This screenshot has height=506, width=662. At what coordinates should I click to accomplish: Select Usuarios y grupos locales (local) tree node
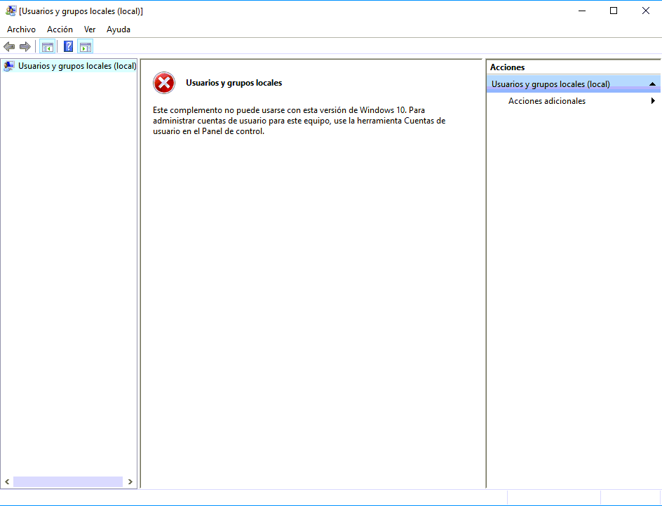[76, 66]
